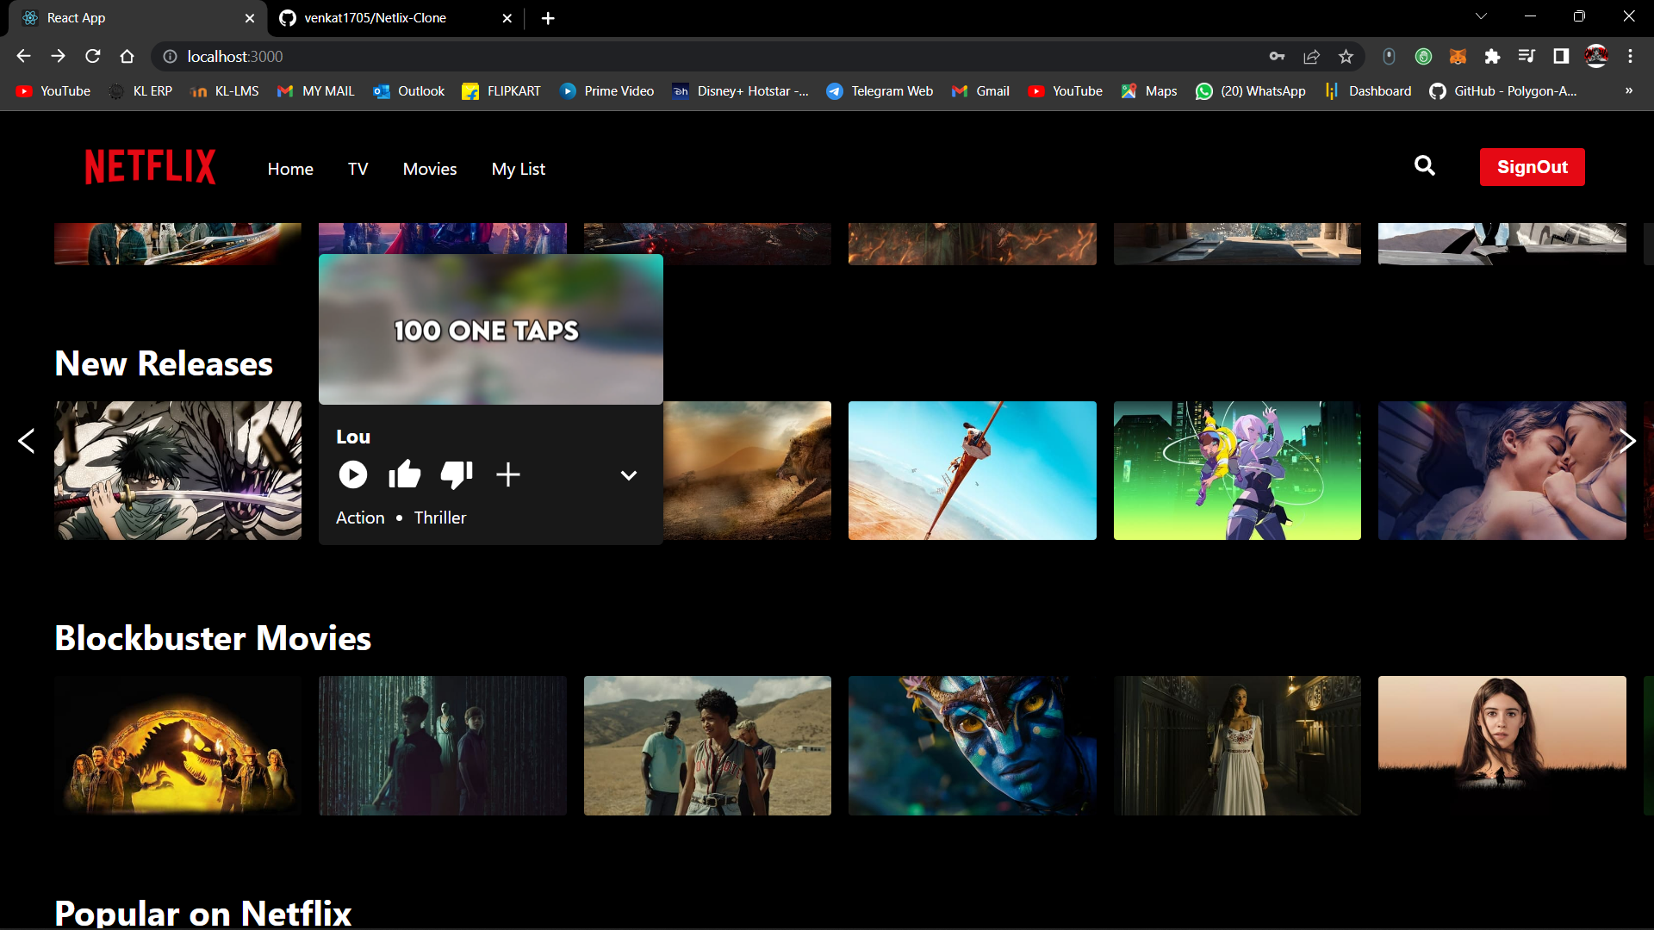Bookmark this tab with star icon
Viewport: 1654px width, 930px height.
coord(1346,56)
